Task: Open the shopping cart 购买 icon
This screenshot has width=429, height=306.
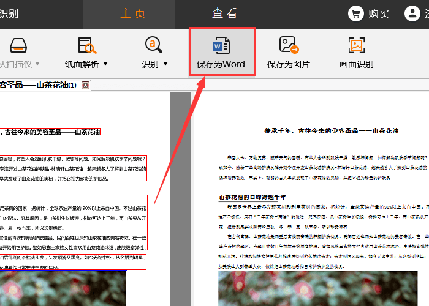Action: tap(355, 13)
